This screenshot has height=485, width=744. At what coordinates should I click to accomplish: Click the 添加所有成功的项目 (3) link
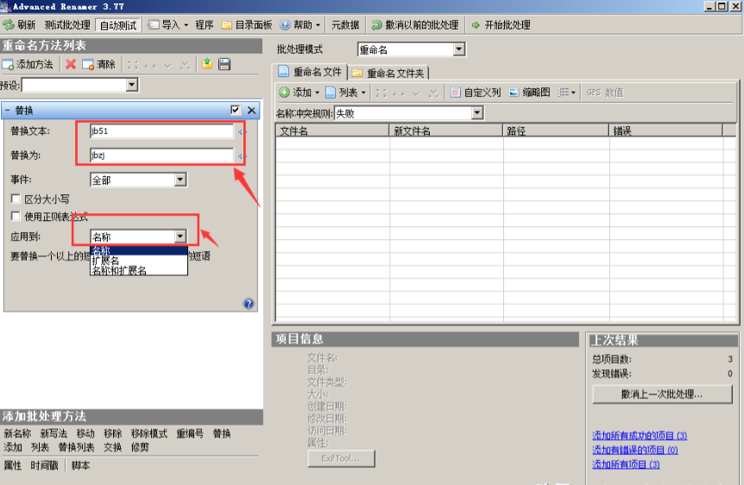click(x=640, y=435)
